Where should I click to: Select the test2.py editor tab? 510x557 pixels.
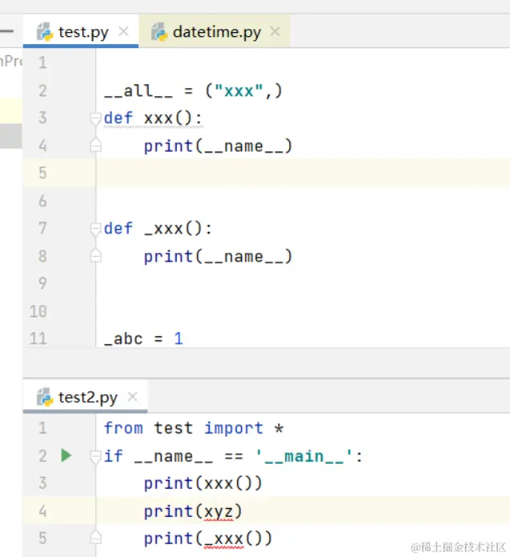coord(85,396)
